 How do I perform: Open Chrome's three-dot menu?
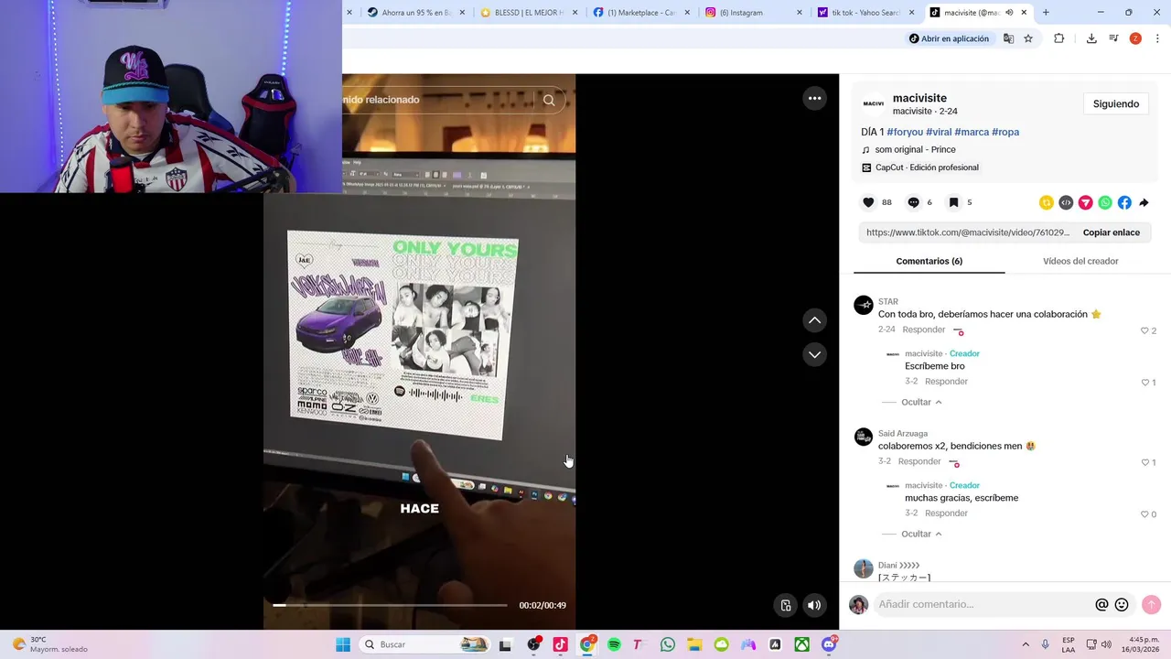1157,38
